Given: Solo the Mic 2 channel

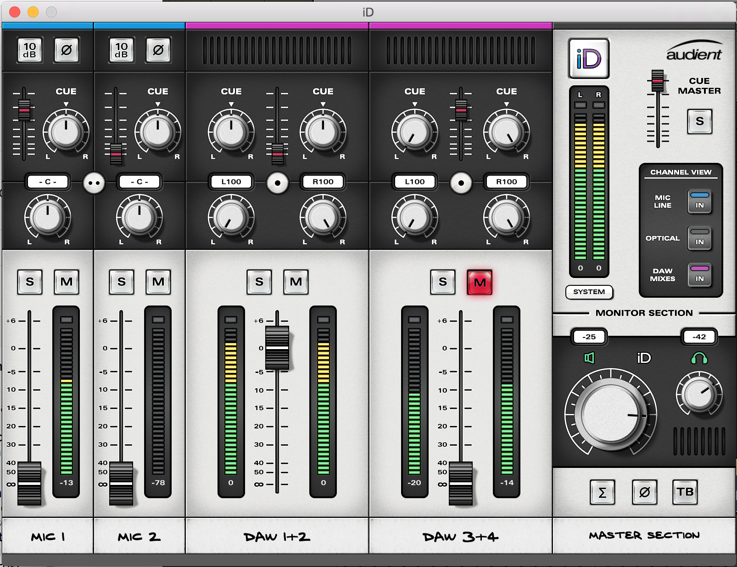Looking at the screenshot, I should click(x=122, y=282).
